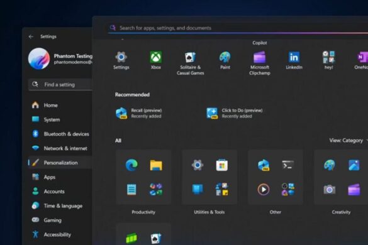Select System in Settings sidebar
This screenshot has width=368, height=245.
point(60,119)
